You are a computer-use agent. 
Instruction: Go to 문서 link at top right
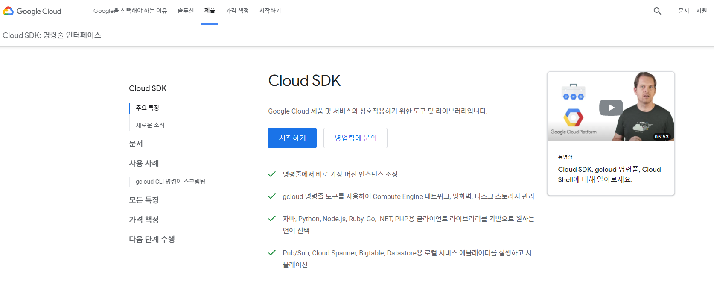684,11
